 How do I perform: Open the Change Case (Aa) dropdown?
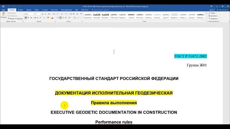tap(50, 14)
